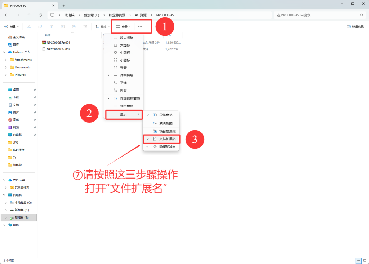
Task: Click the Cut scissors icon in toolbar
Action: 29,27
